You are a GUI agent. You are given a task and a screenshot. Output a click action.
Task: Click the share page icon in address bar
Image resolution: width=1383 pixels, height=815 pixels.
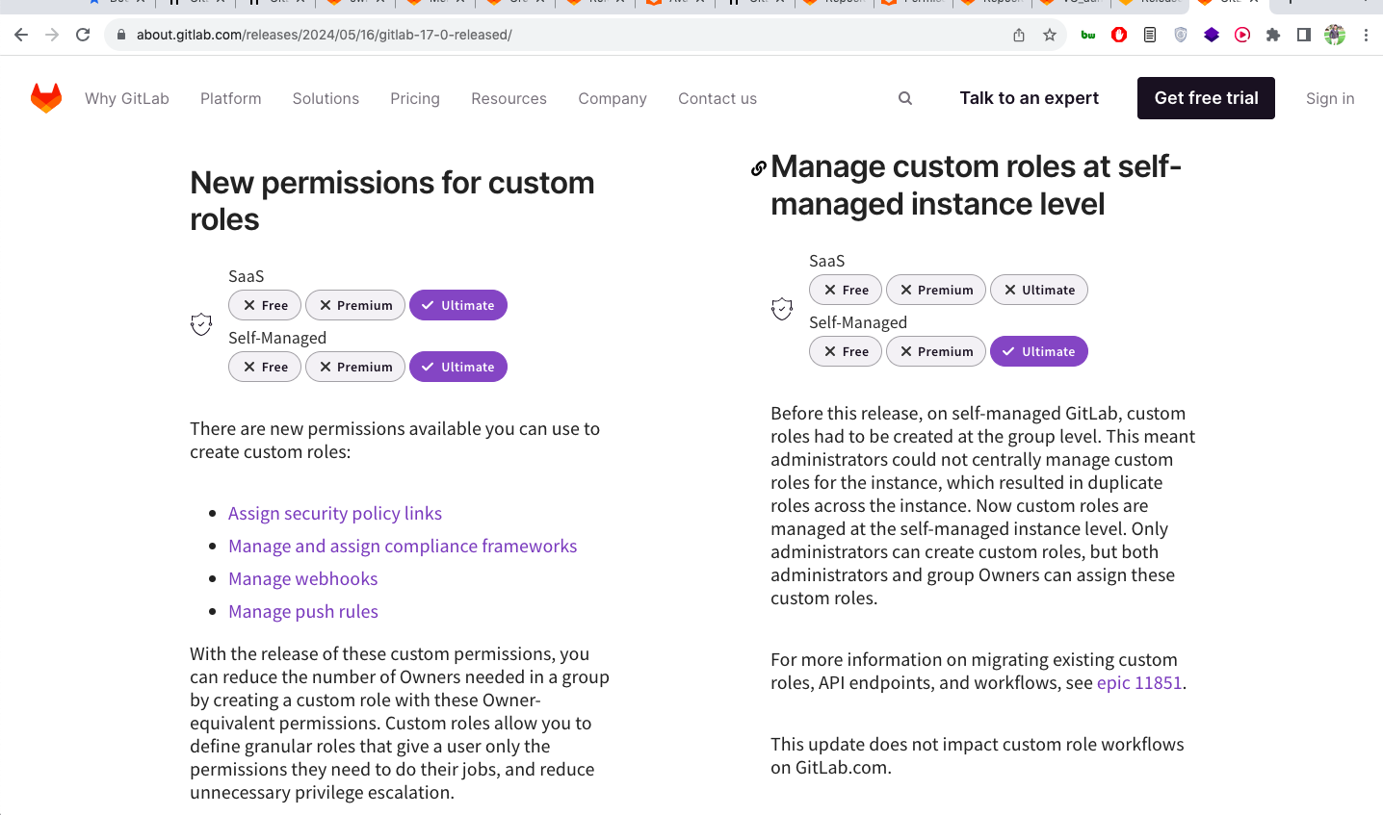coord(1019,35)
